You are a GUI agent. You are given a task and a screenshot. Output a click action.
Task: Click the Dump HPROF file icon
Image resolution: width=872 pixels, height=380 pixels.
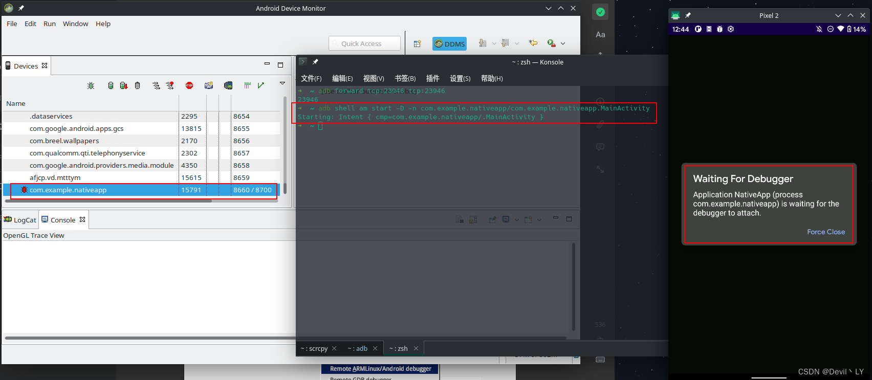click(124, 85)
